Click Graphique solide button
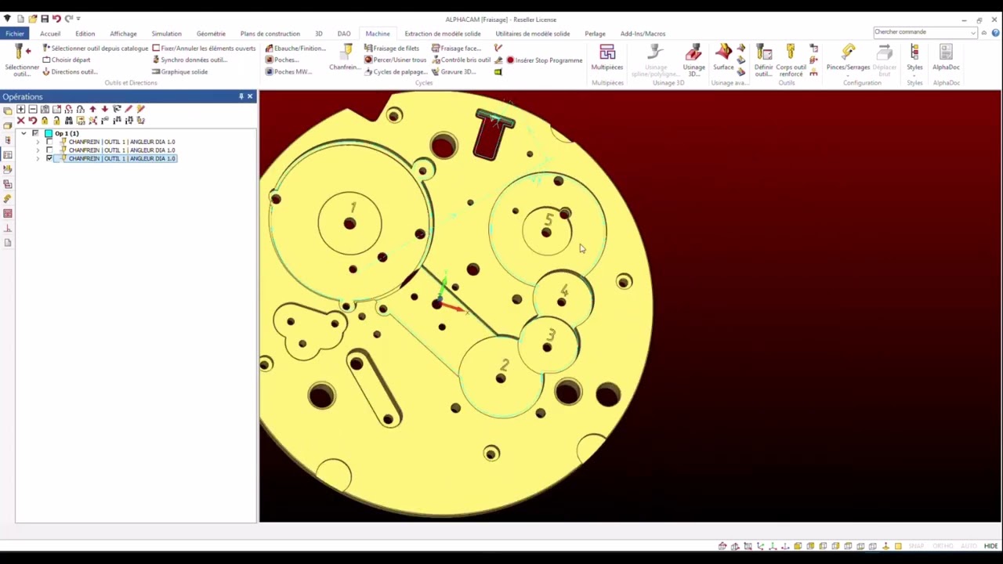1003x564 pixels. click(x=179, y=72)
